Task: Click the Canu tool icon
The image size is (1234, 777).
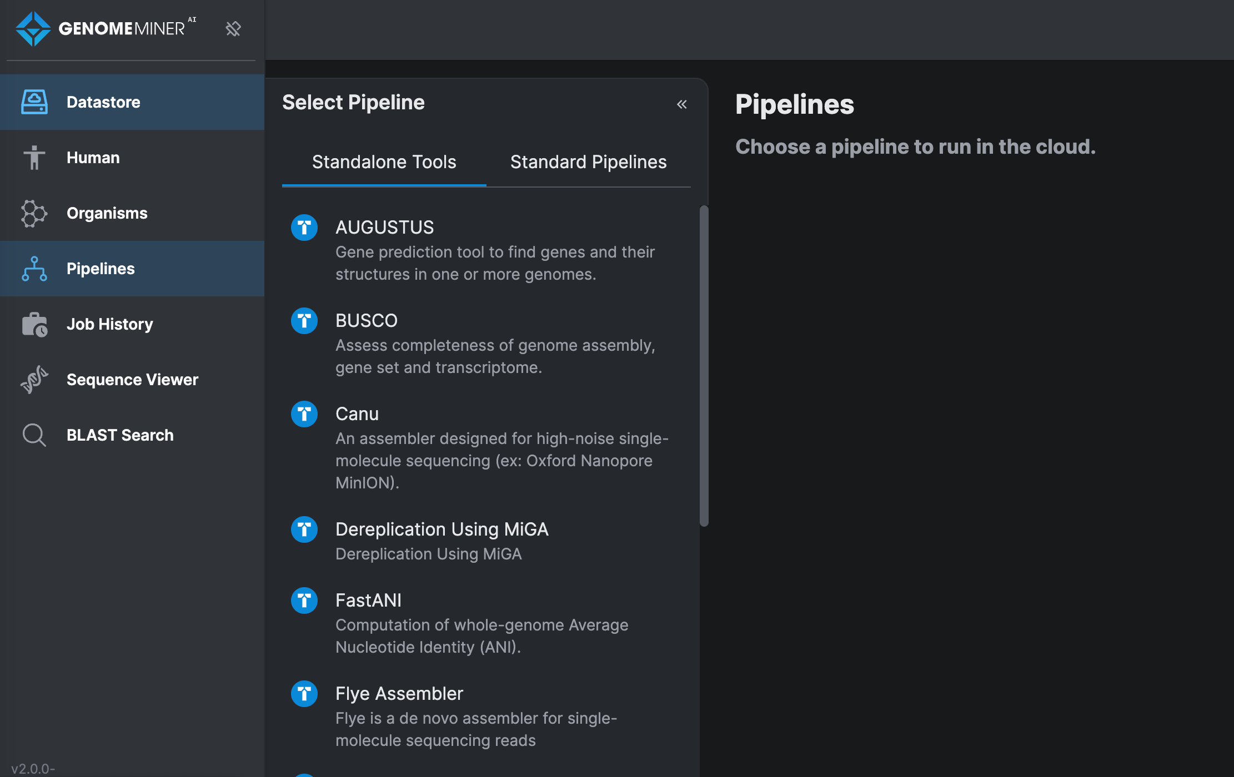Action: pos(304,414)
